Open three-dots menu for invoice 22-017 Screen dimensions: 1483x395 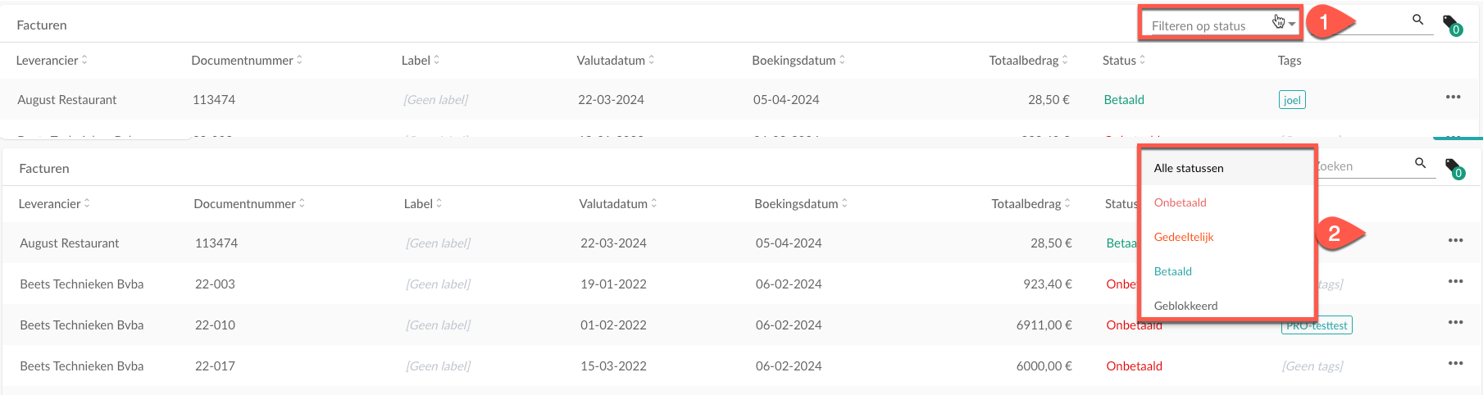[x=1455, y=363]
